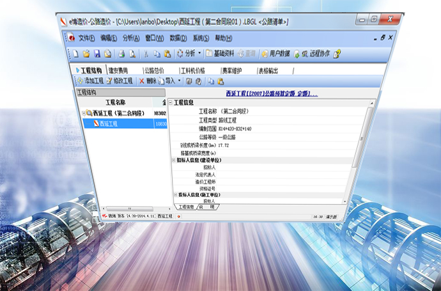Click the info panel vertical scrollbar
This screenshot has width=441, height=291.
point(362,138)
